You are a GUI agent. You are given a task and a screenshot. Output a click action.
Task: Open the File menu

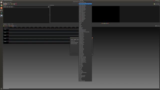[4, 3]
